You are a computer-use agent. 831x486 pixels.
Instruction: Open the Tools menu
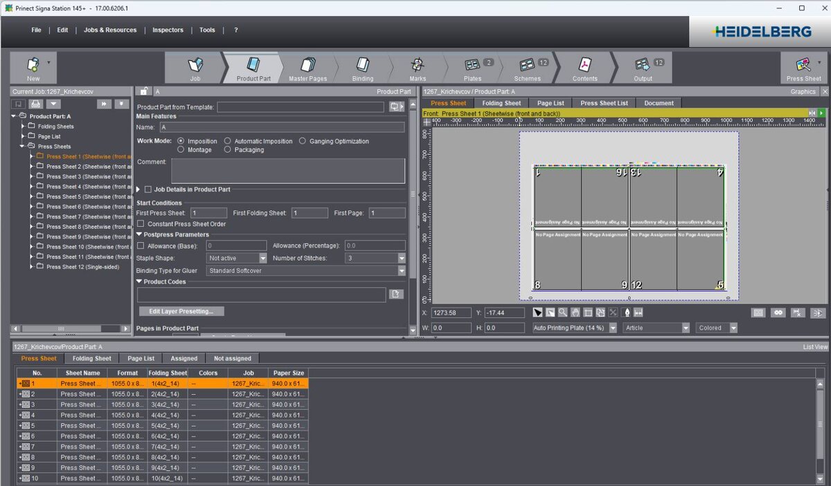(x=207, y=30)
